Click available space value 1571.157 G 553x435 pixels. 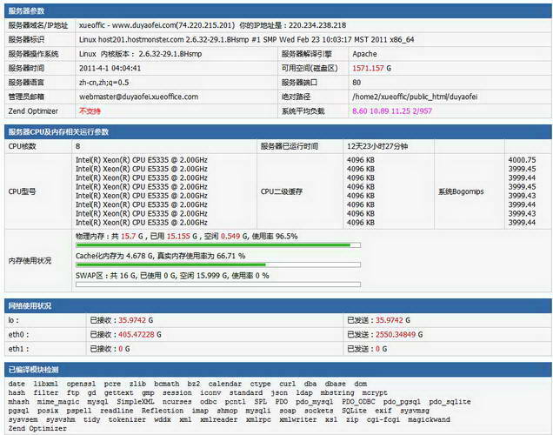372,68
